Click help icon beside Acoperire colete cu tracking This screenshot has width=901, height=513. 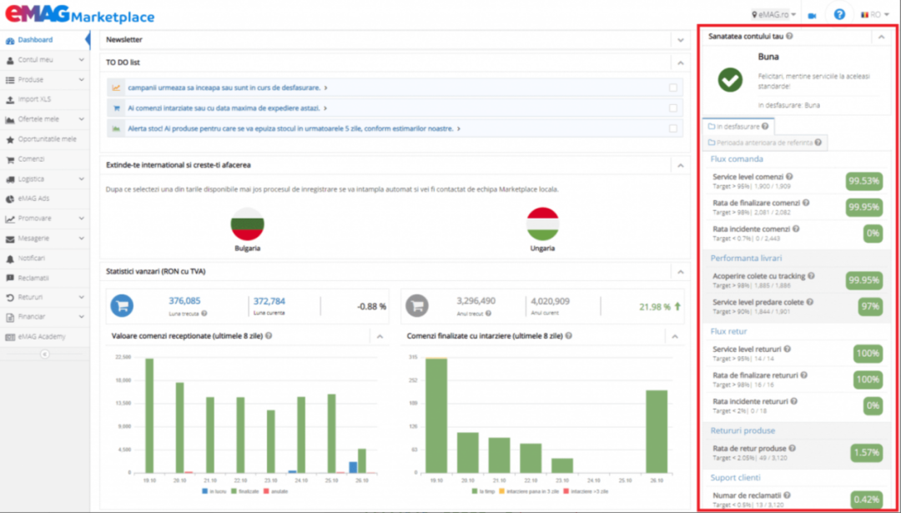pyautogui.click(x=812, y=276)
